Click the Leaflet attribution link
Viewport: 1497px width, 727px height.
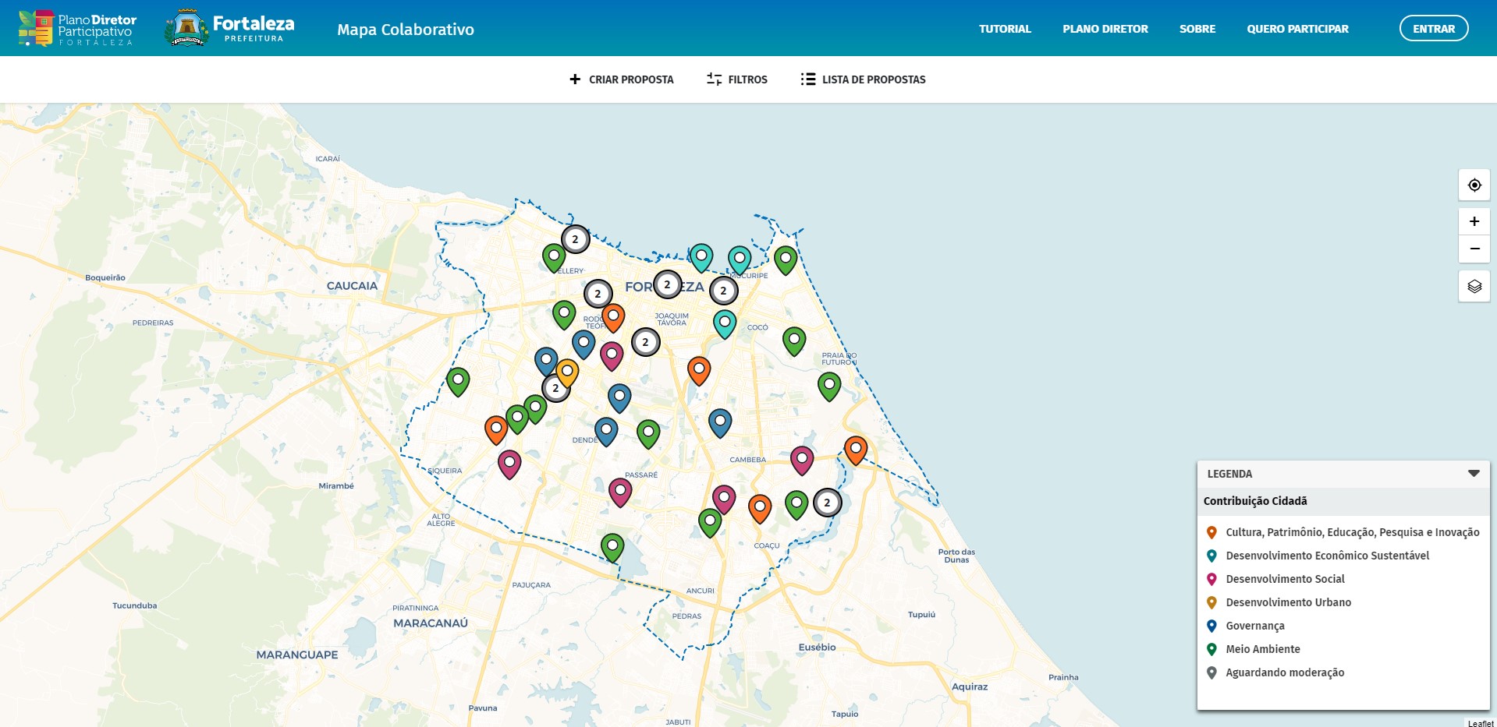point(1480,722)
